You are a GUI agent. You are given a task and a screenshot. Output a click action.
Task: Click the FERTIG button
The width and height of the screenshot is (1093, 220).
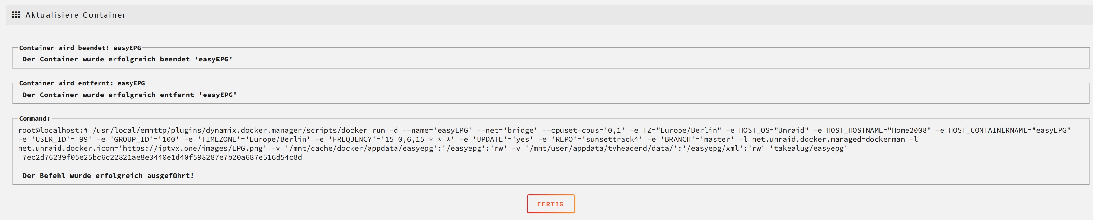coord(550,204)
